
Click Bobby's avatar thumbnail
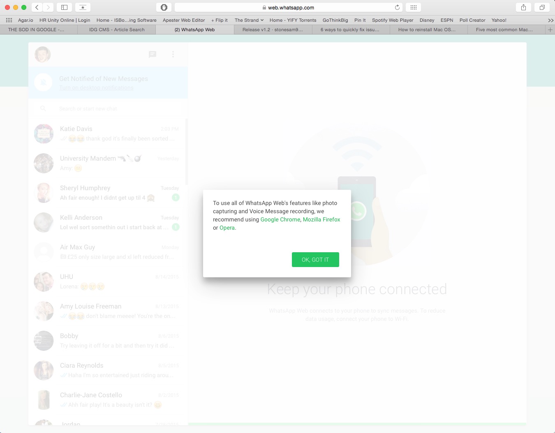[x=44, y=341]
